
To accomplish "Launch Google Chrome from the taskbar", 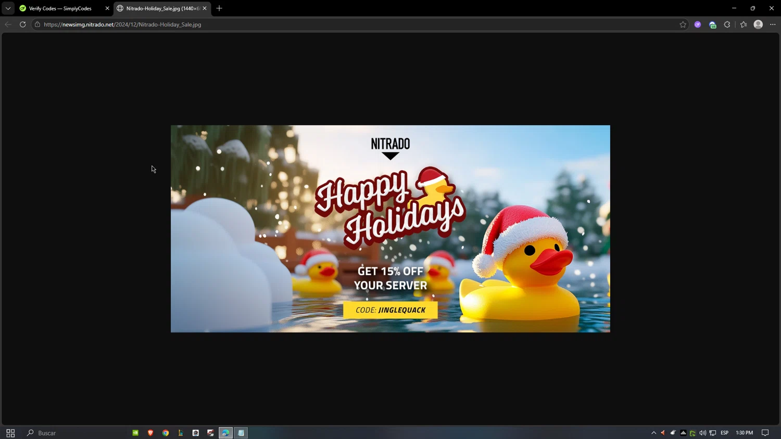I will (166, 433).
